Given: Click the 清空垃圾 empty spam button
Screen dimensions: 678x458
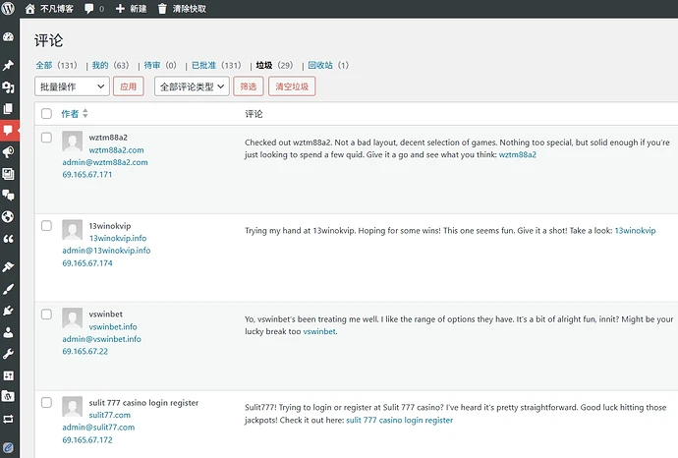Looking at the screenshot, I should pos(292,86).
